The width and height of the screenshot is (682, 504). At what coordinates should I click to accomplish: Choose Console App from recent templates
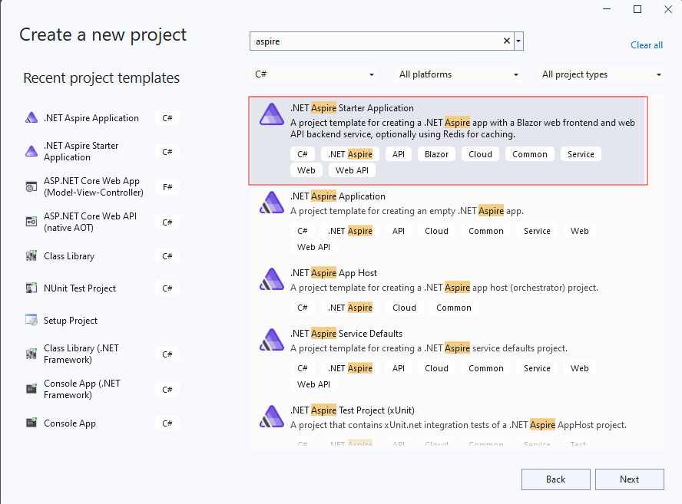point(70,423)
